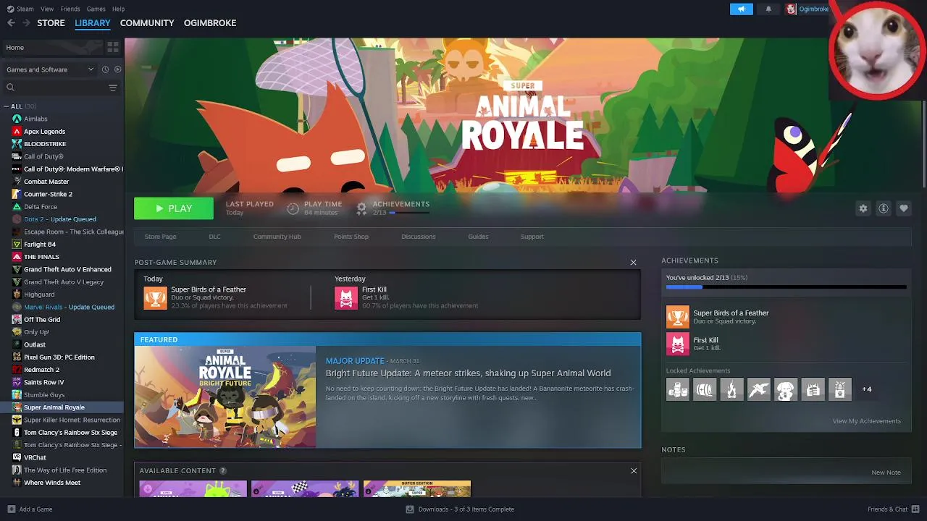Click the Super Birds of a Feather trophy in Achievements panel

(x=678, y=317)
